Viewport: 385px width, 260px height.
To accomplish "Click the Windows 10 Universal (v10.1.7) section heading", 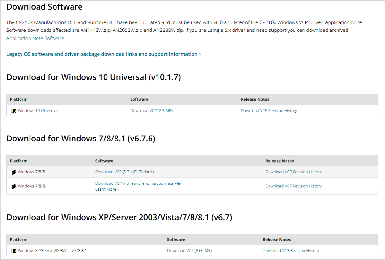I will click(x=93, y=77).
